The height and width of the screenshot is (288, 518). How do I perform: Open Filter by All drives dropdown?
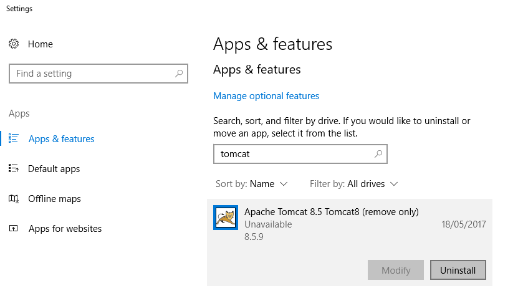[354, 184]
